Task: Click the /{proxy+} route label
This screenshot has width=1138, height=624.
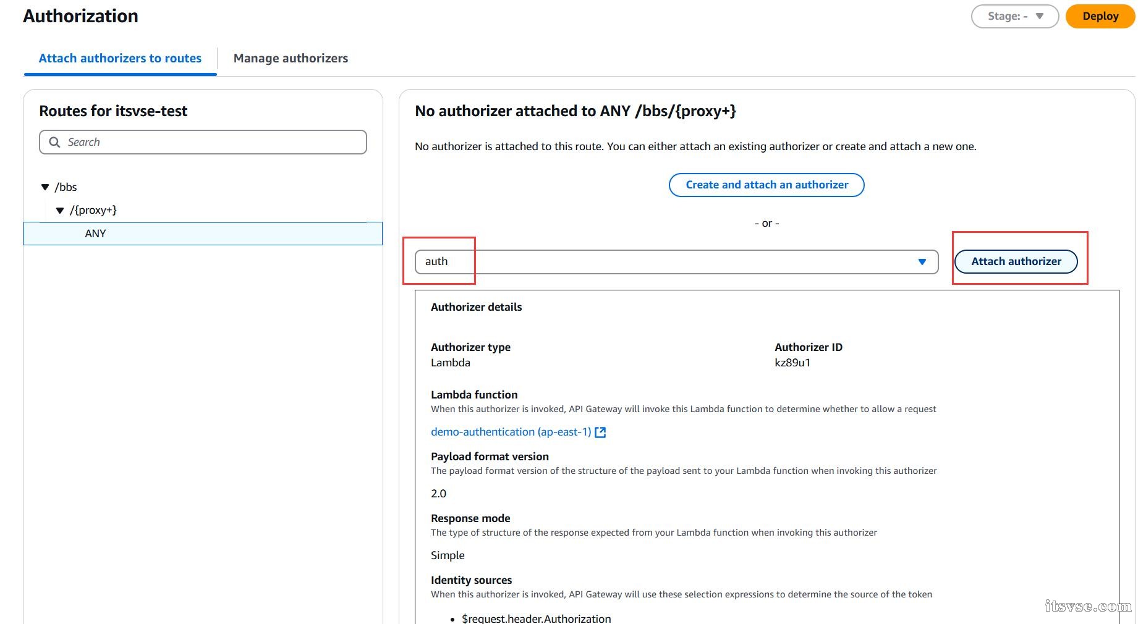Action: (x=93, y=210)
